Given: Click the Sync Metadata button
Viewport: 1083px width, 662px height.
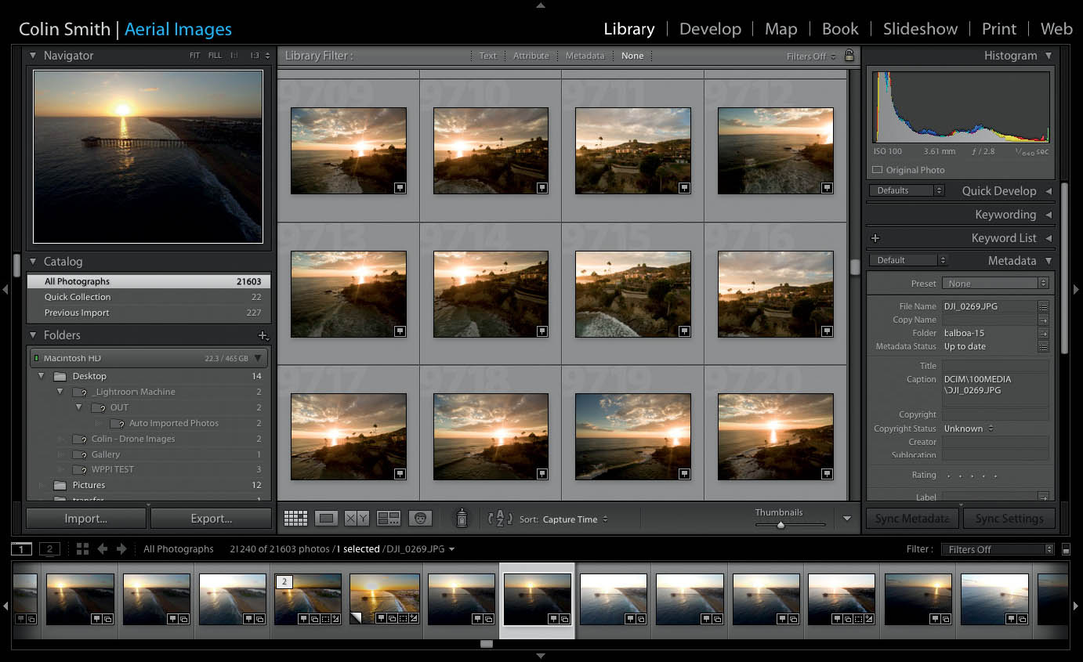Looking at the screenshot, I should [914, 519].
